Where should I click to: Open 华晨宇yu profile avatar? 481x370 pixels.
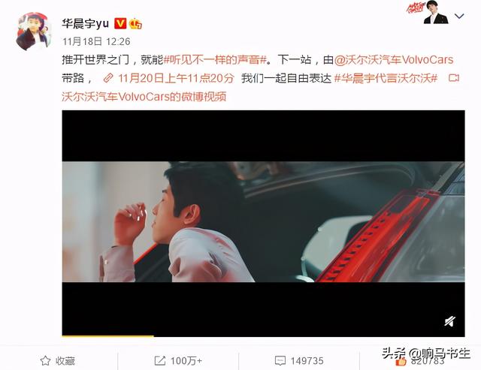tap(33, 32)
